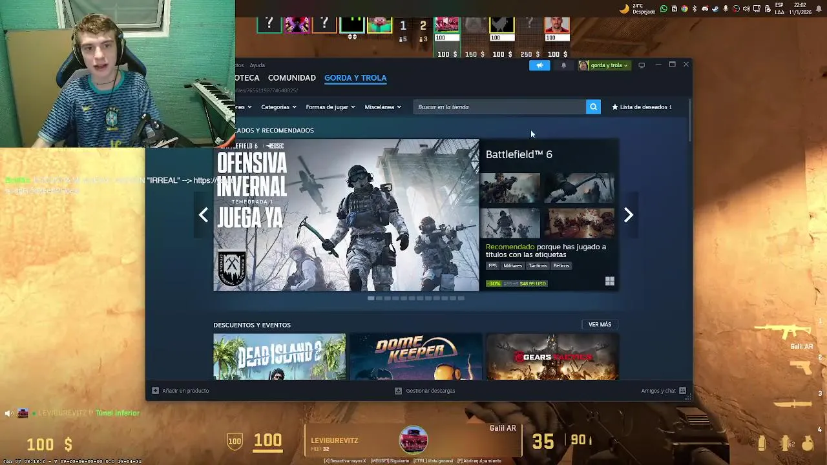The height and width of the screenshot is (465, 827).
Task: Open the volume speaker tray icon
Action: (x=746, y=8)
